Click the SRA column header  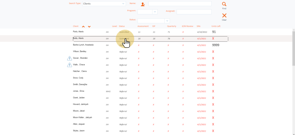click(x=199, y=26)
